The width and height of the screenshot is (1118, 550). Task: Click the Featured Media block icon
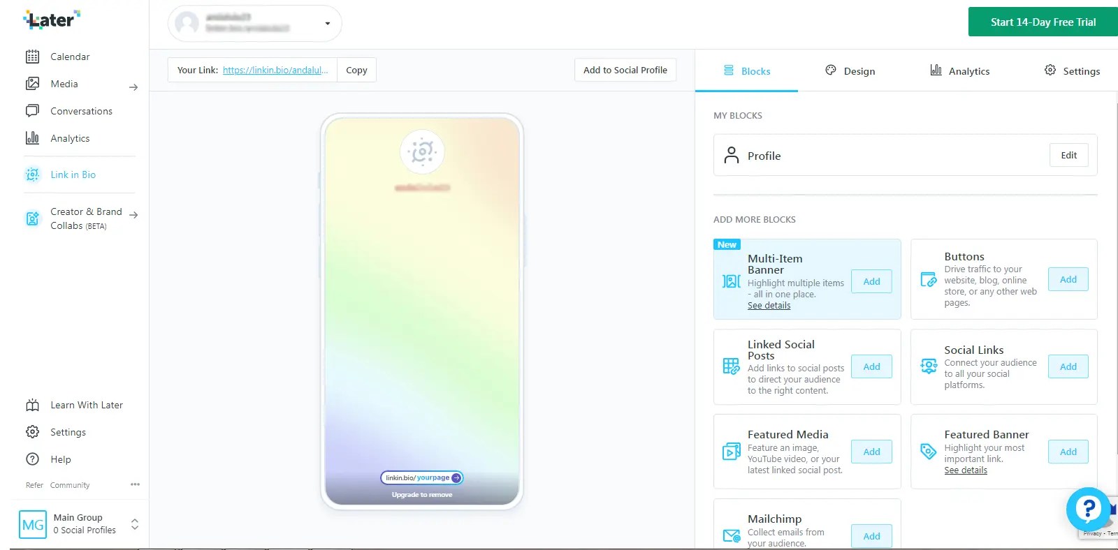(731, 452)
